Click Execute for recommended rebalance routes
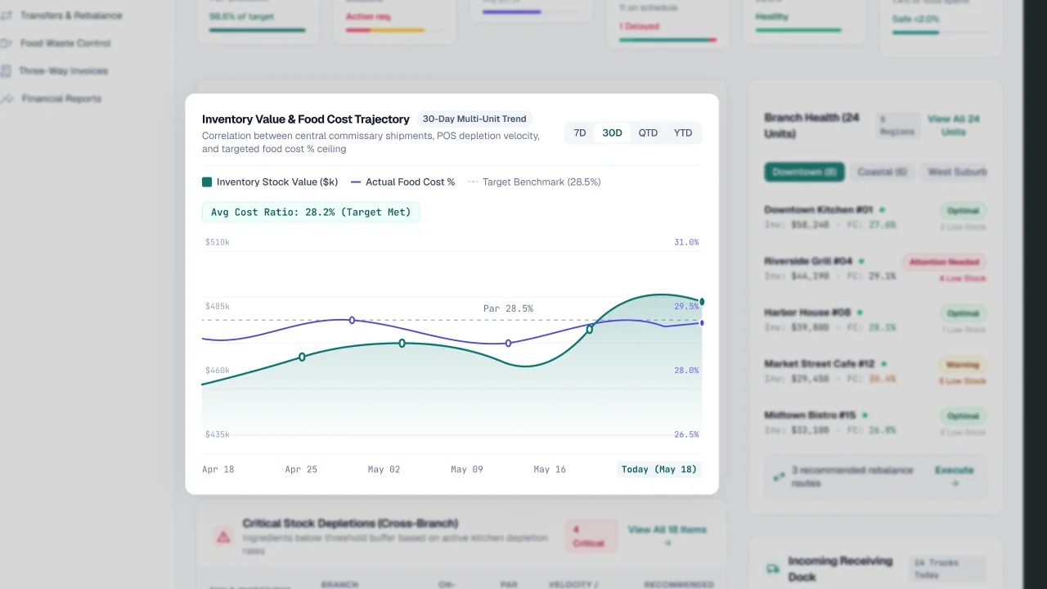 (x=954, y=476)
